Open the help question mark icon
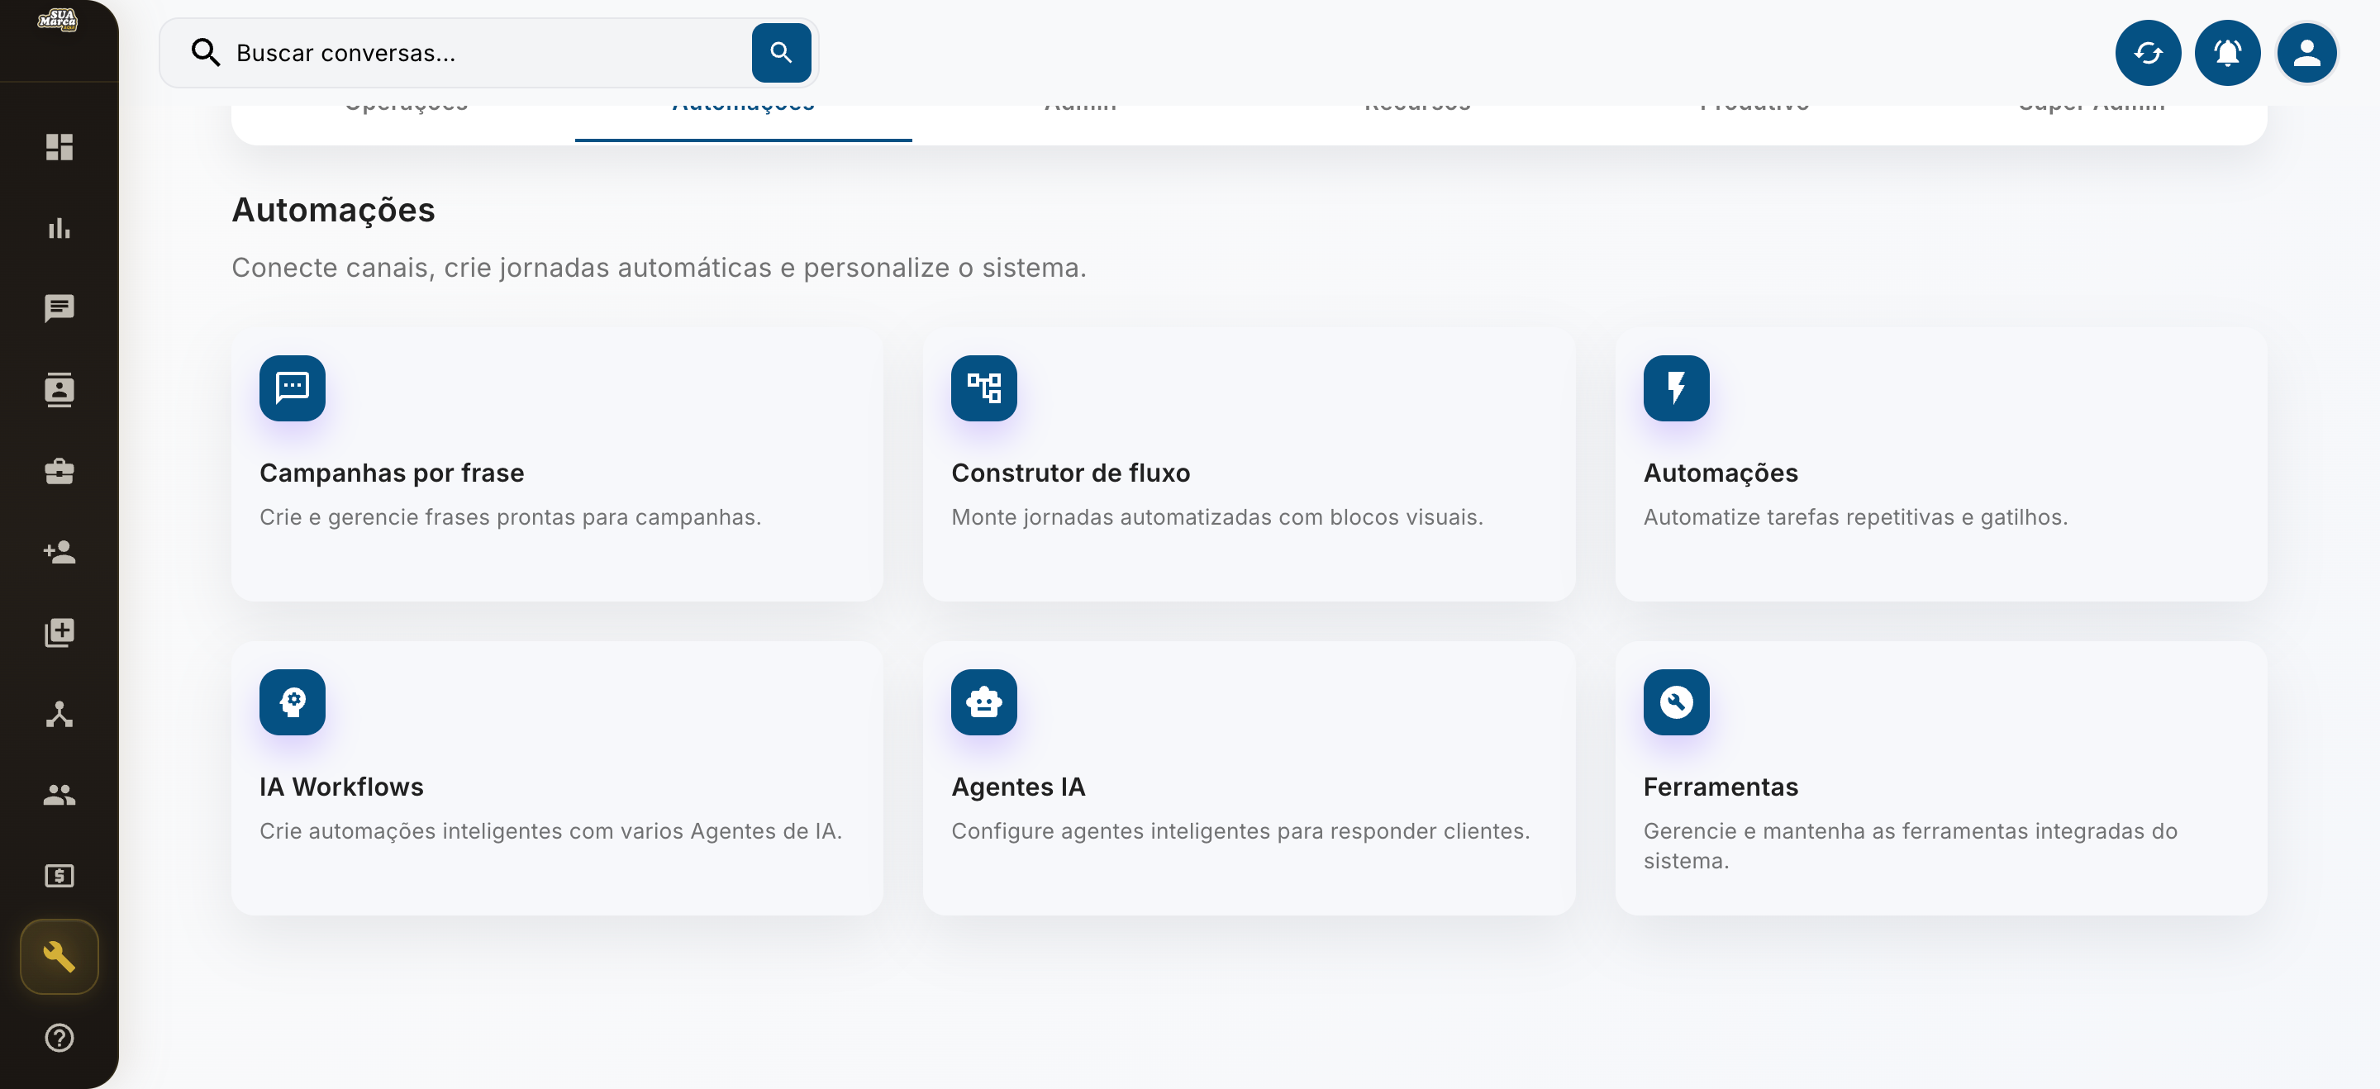This screenshot has width=2380, height=1089. 59,1039
